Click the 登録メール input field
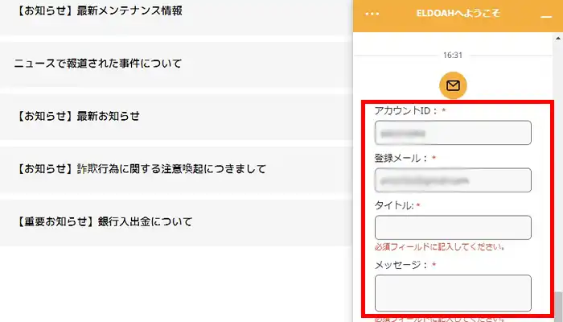The height and width of the screenshot is (322, 563). tap(453, 180)
